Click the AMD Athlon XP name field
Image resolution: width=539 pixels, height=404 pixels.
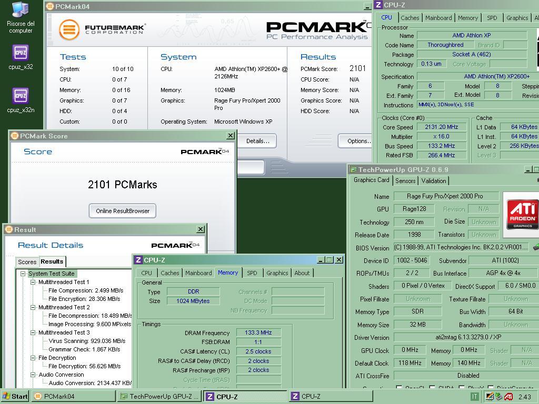click(472, 35)
